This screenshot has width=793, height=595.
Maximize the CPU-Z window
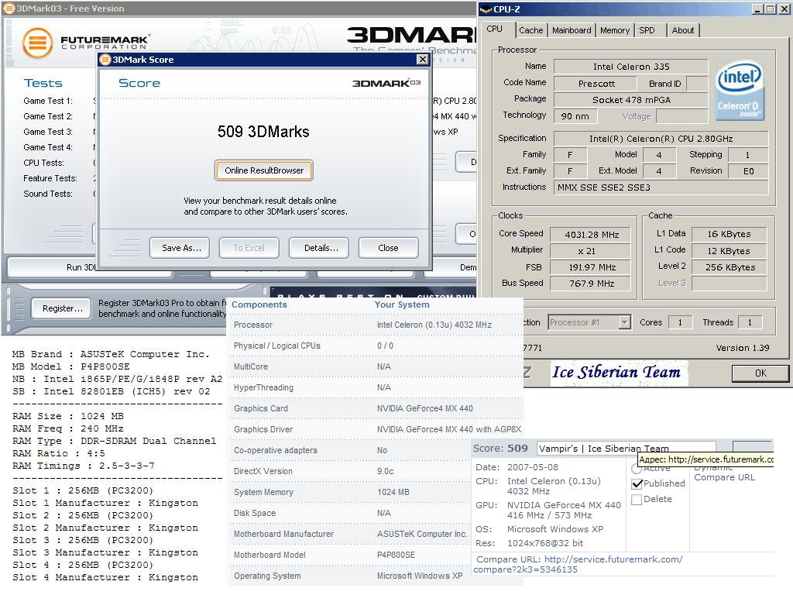point(770,9)
